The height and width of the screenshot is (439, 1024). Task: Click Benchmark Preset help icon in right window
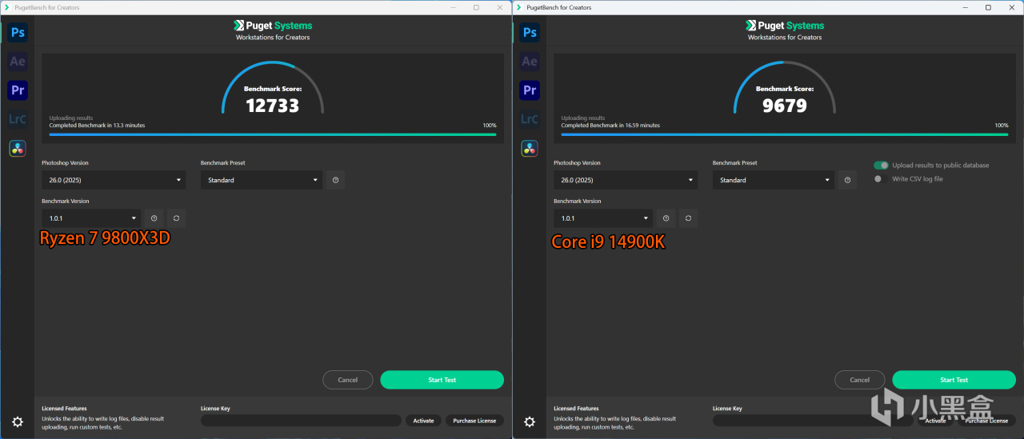click(x=847, y=180)
